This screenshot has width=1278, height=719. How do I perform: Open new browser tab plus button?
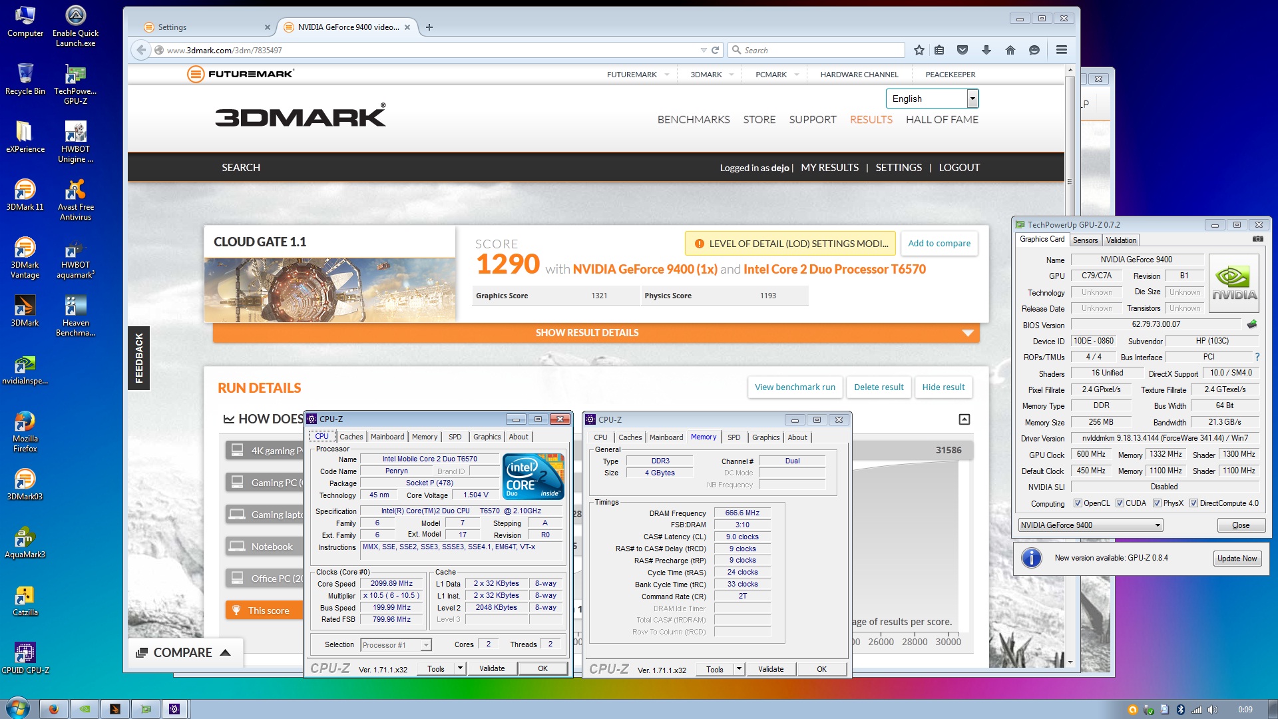[x=429, y=27]
